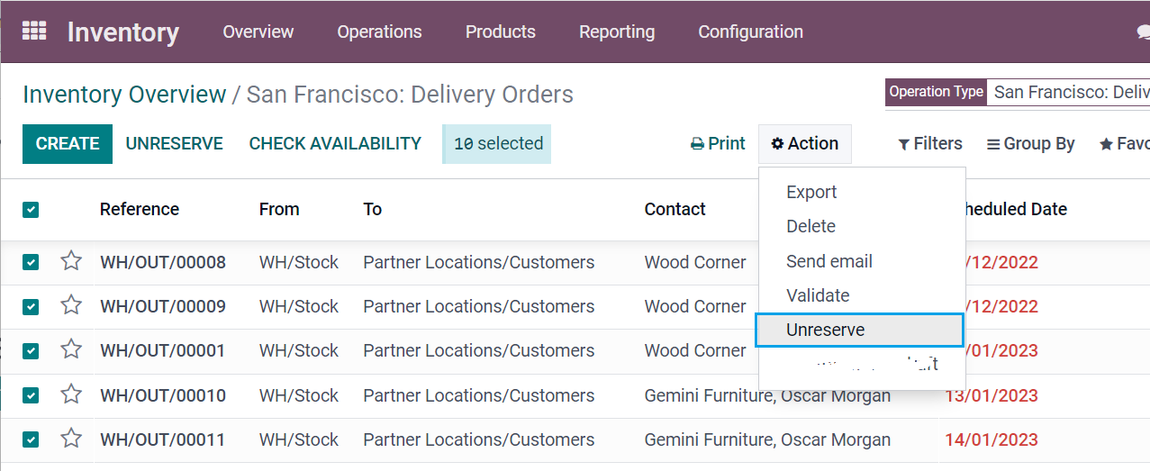Click the star icon for WH/OUT/00001
This screenshot has width=1150, height=471.
(x=71, y=349)
